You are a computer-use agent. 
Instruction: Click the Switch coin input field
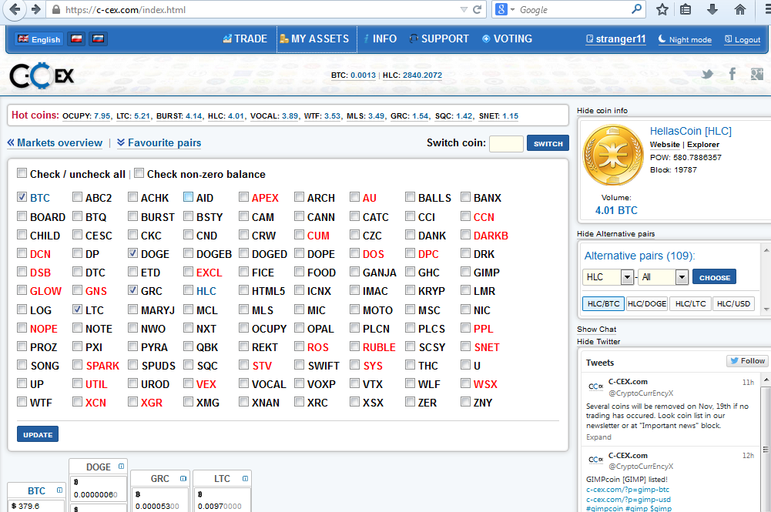[x=506, y=143]
